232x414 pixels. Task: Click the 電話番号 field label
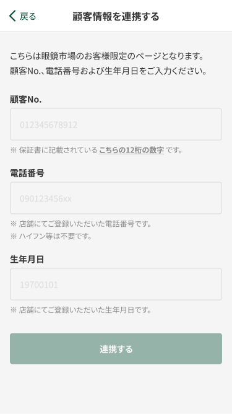tap(27, 173)
